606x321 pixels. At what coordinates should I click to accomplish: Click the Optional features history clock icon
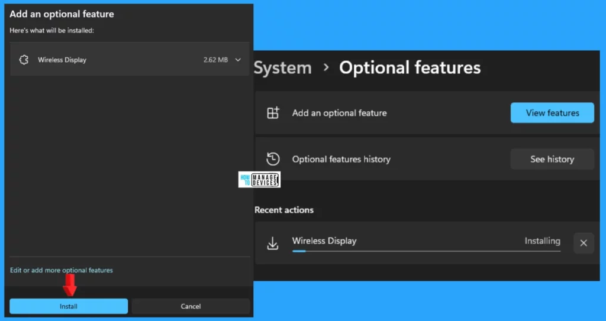pyautogui.click(x=273, y=159)
